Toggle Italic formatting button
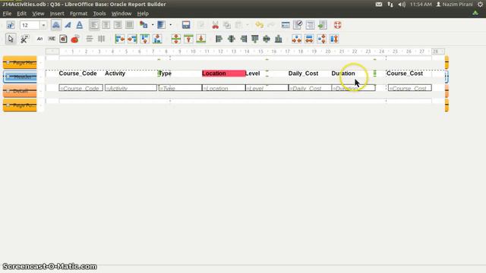 [68, 25]
